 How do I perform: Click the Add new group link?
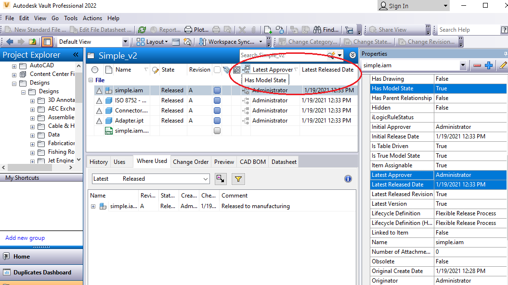[x=25, y=238]
